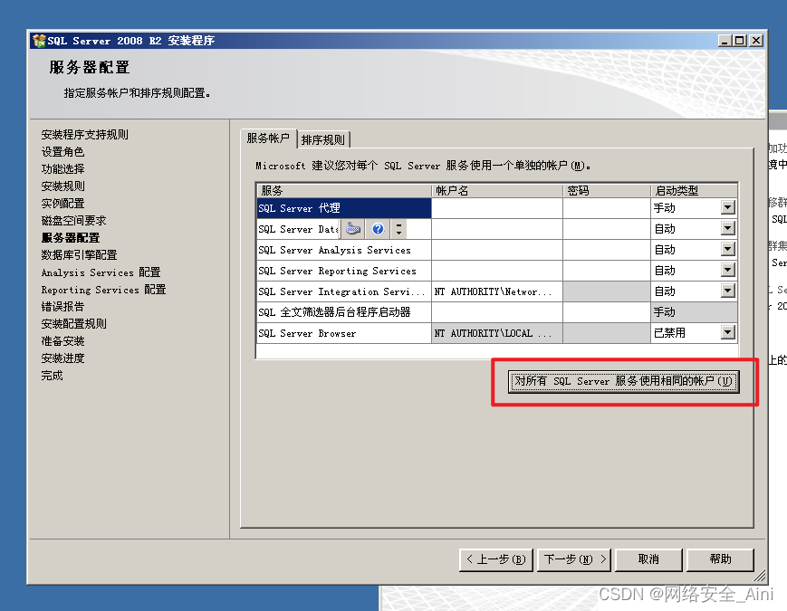The width and height of the screenshot is (787, 611).
Task: Click Analysis Services 配置 step in sidebar
Action: coord(101,272)
